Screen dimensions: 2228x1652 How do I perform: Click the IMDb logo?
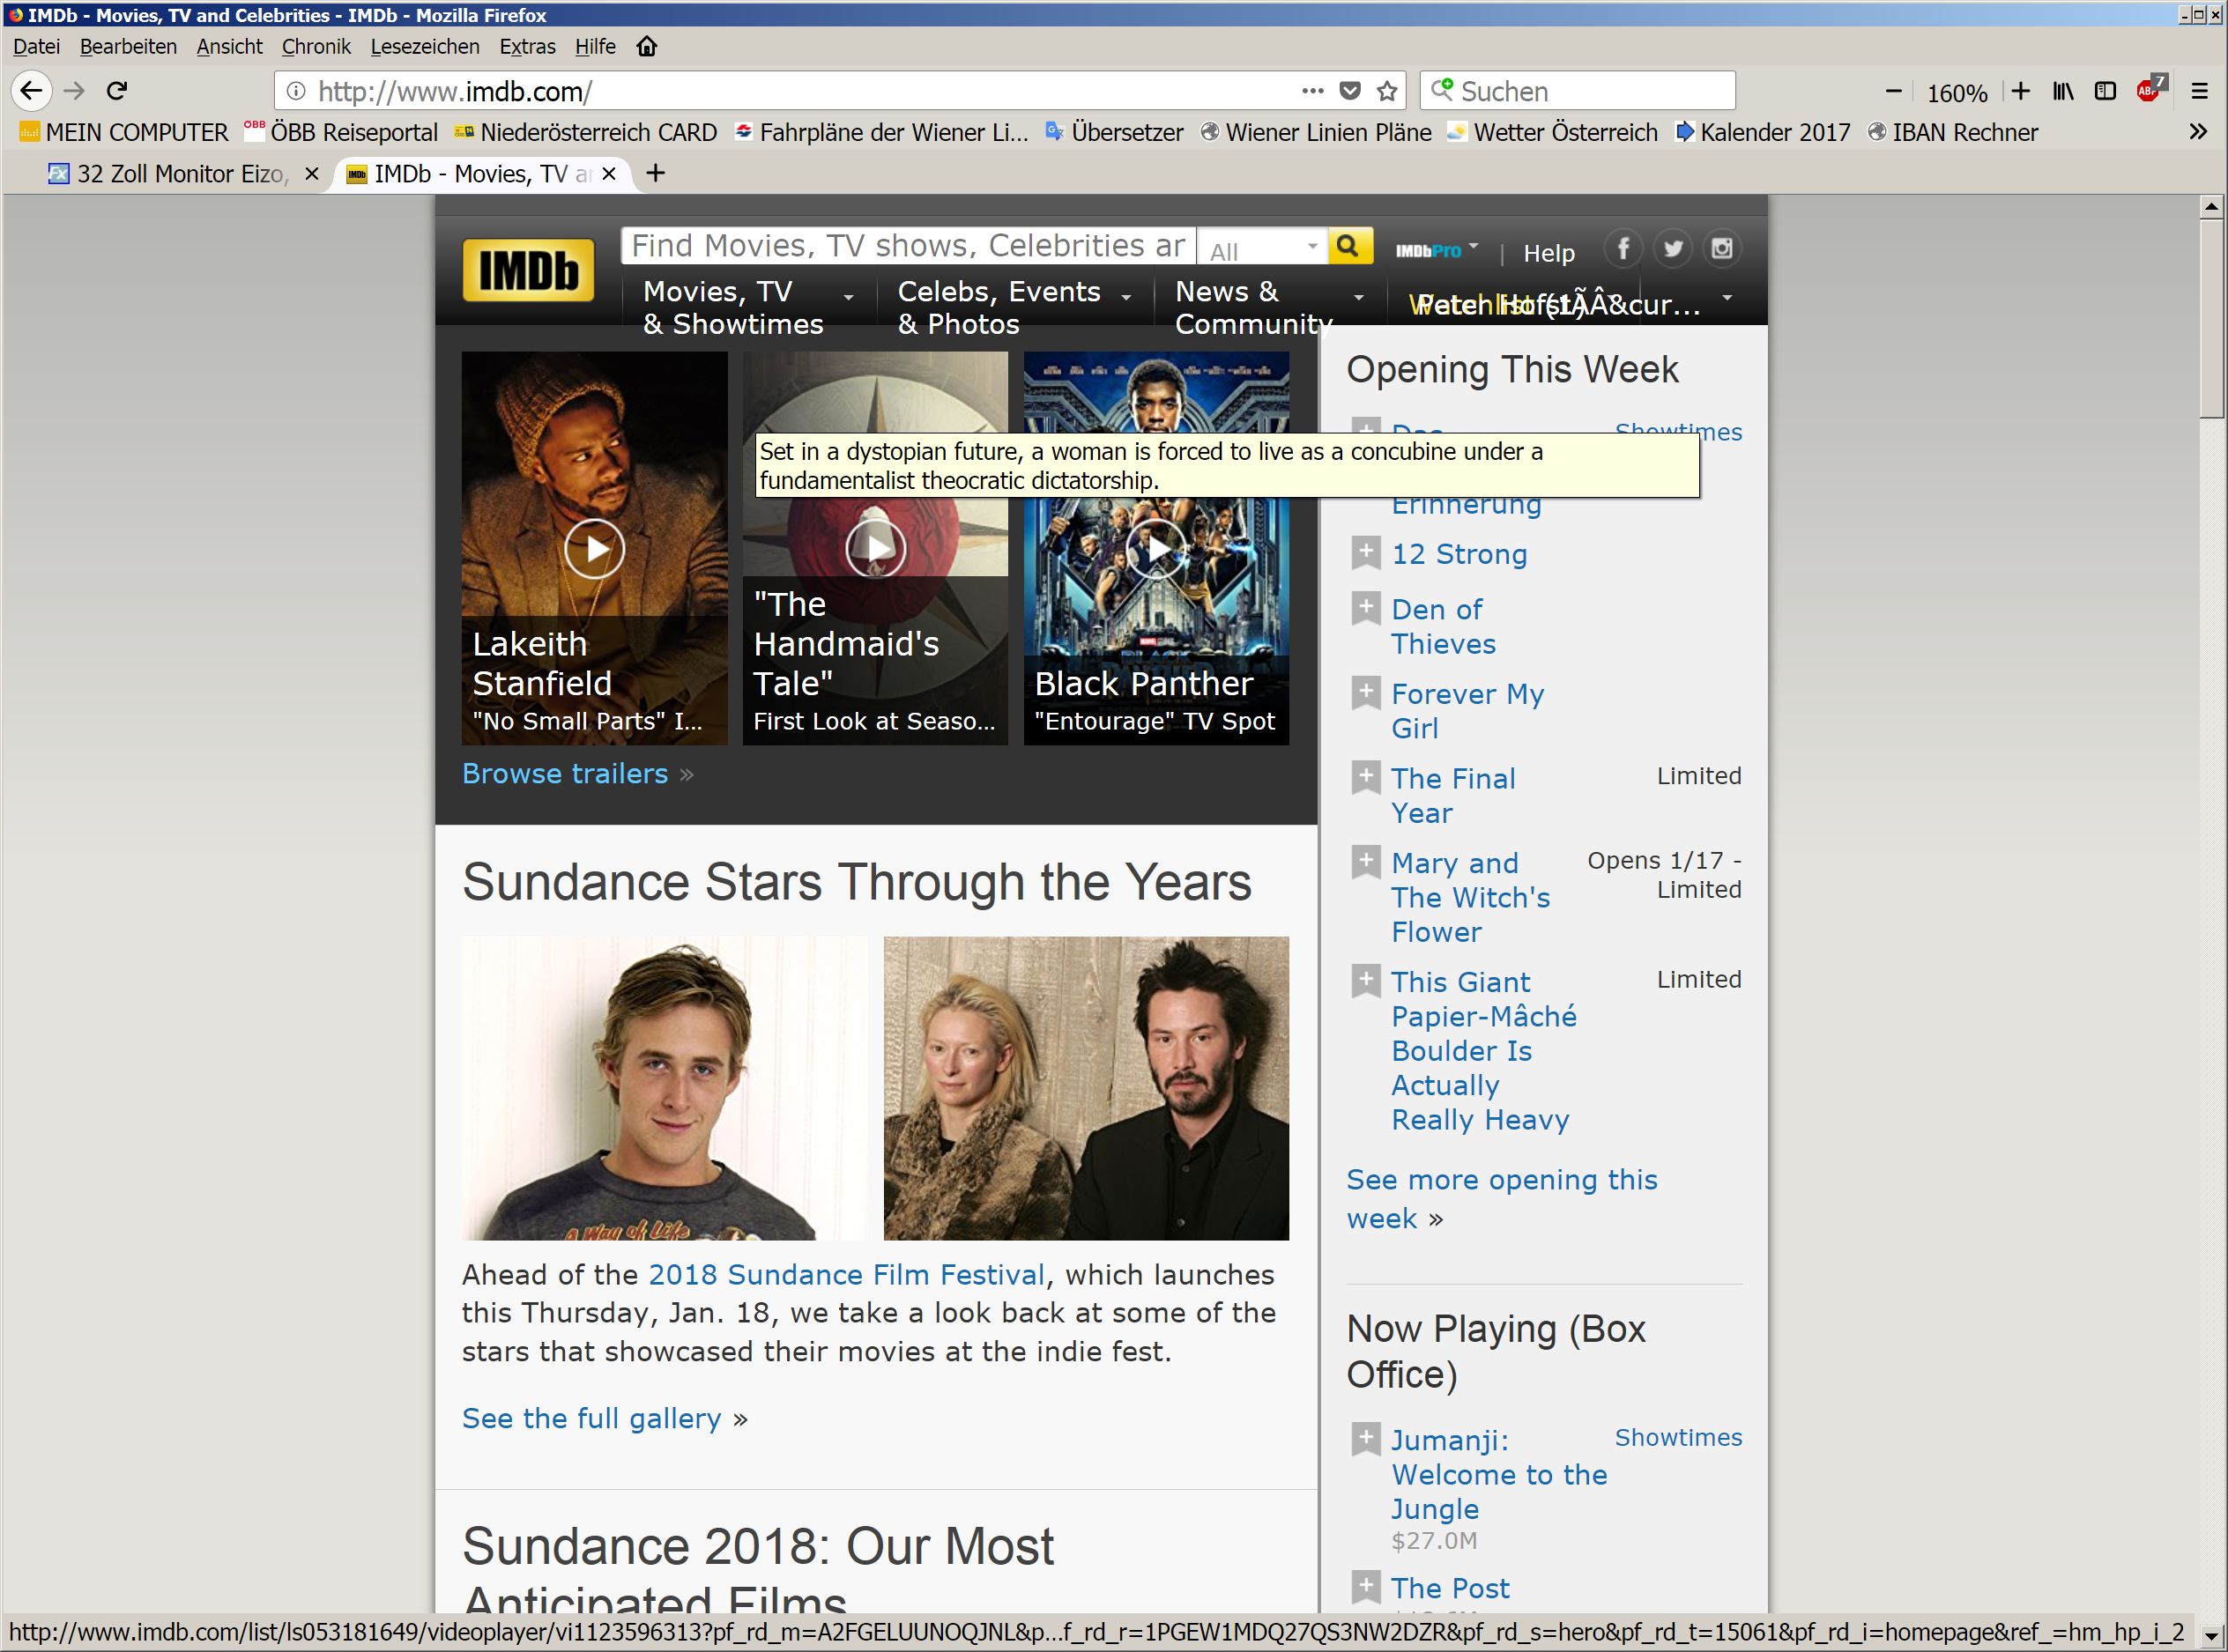528,270
